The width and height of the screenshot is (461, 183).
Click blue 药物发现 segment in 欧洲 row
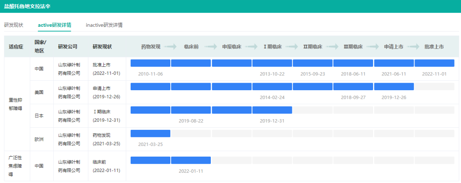tap(150, 133)
